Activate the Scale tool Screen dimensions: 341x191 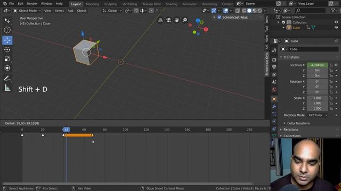[x=7, y=59]
